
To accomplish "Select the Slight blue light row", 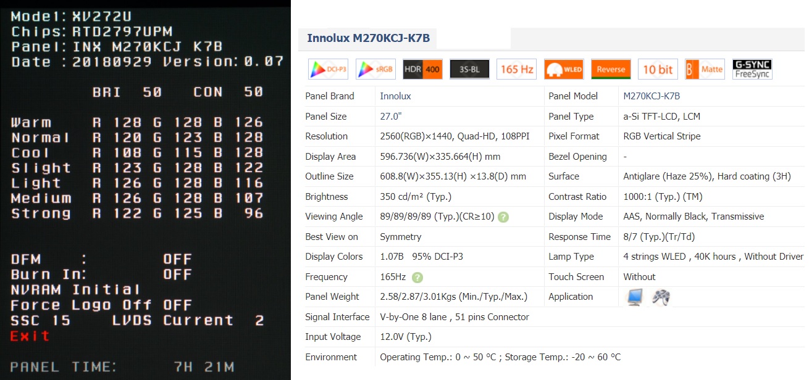I will (137, 168).
